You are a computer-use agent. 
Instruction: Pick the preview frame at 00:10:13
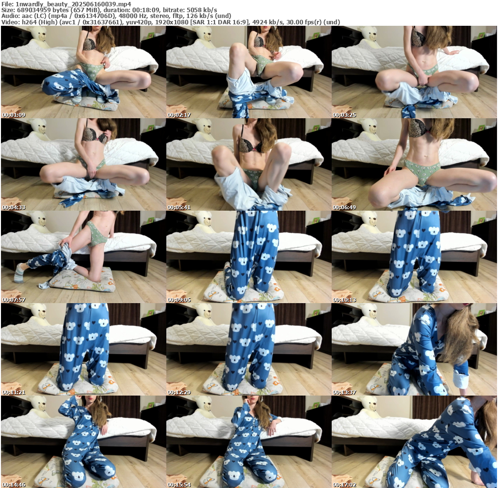tap(414, 257)
